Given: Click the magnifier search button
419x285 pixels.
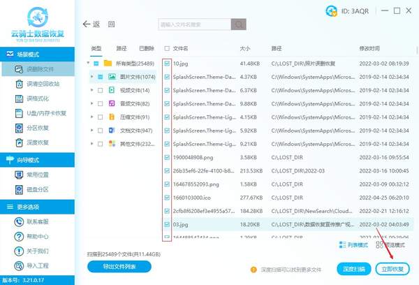Looking at the screenshot, I should [239, 24].
